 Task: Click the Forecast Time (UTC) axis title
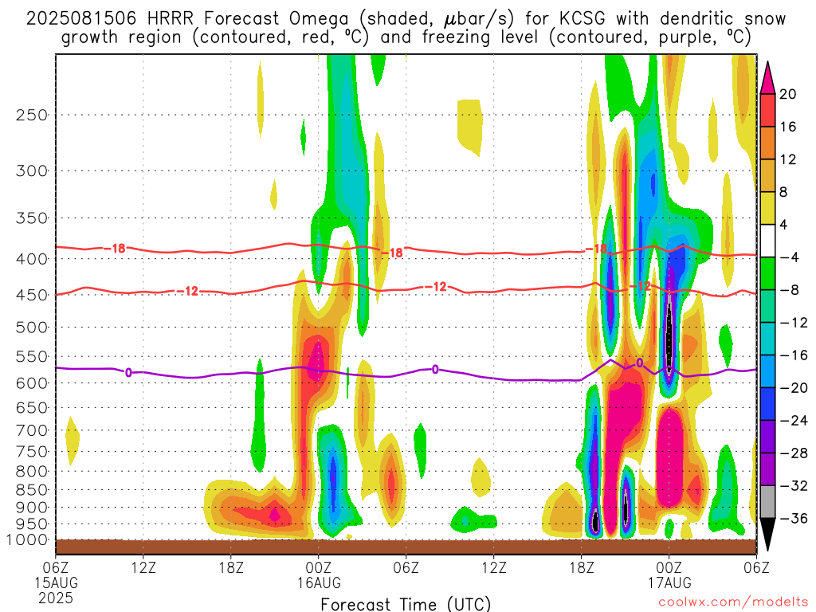[406, 604]
